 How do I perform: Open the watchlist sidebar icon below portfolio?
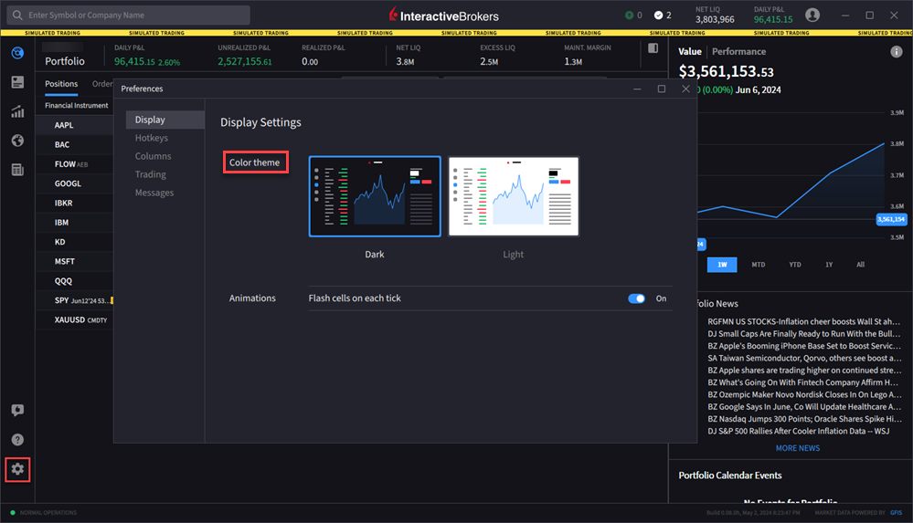[17, 82]
